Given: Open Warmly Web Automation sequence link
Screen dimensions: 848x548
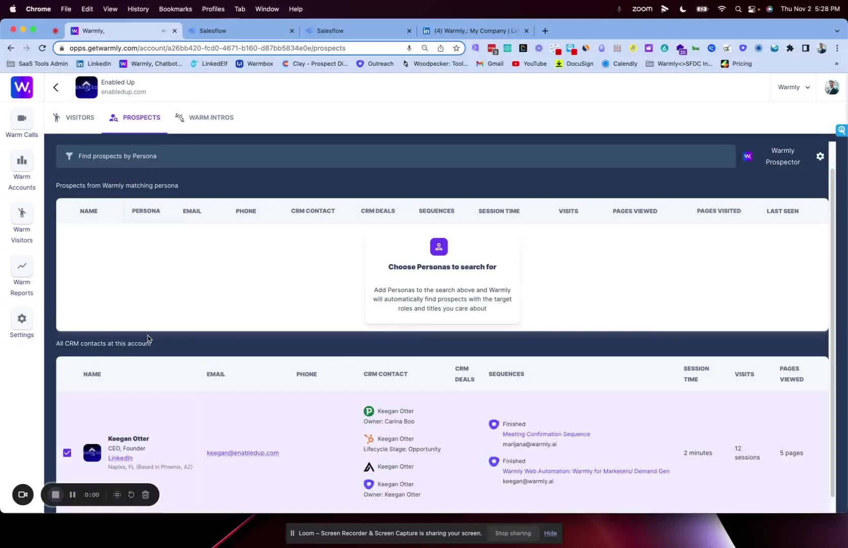Looking at the screenshot, I should [x=586, y=471].
